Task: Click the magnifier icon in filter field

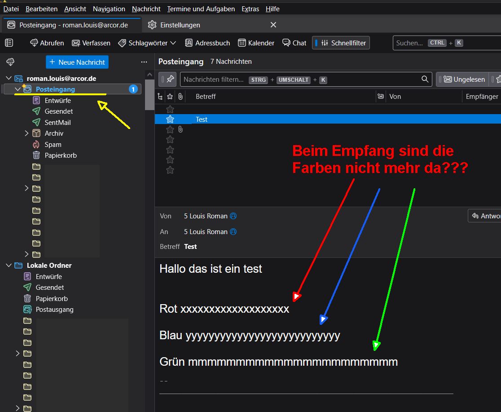Action: [425, 79]
